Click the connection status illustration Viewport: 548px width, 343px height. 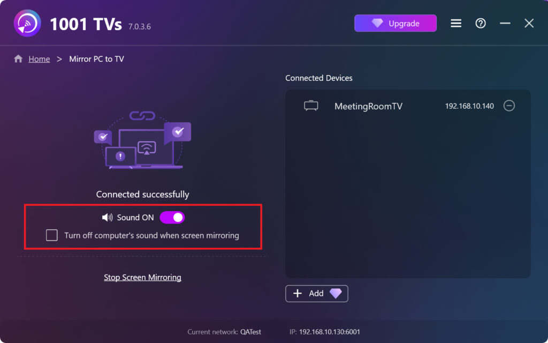(142, 140)
